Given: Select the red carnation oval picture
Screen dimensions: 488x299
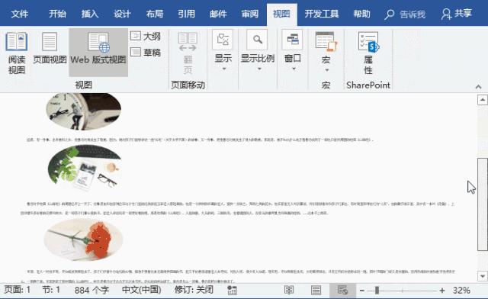Looking at the screenshot, I should click(83, 240).
